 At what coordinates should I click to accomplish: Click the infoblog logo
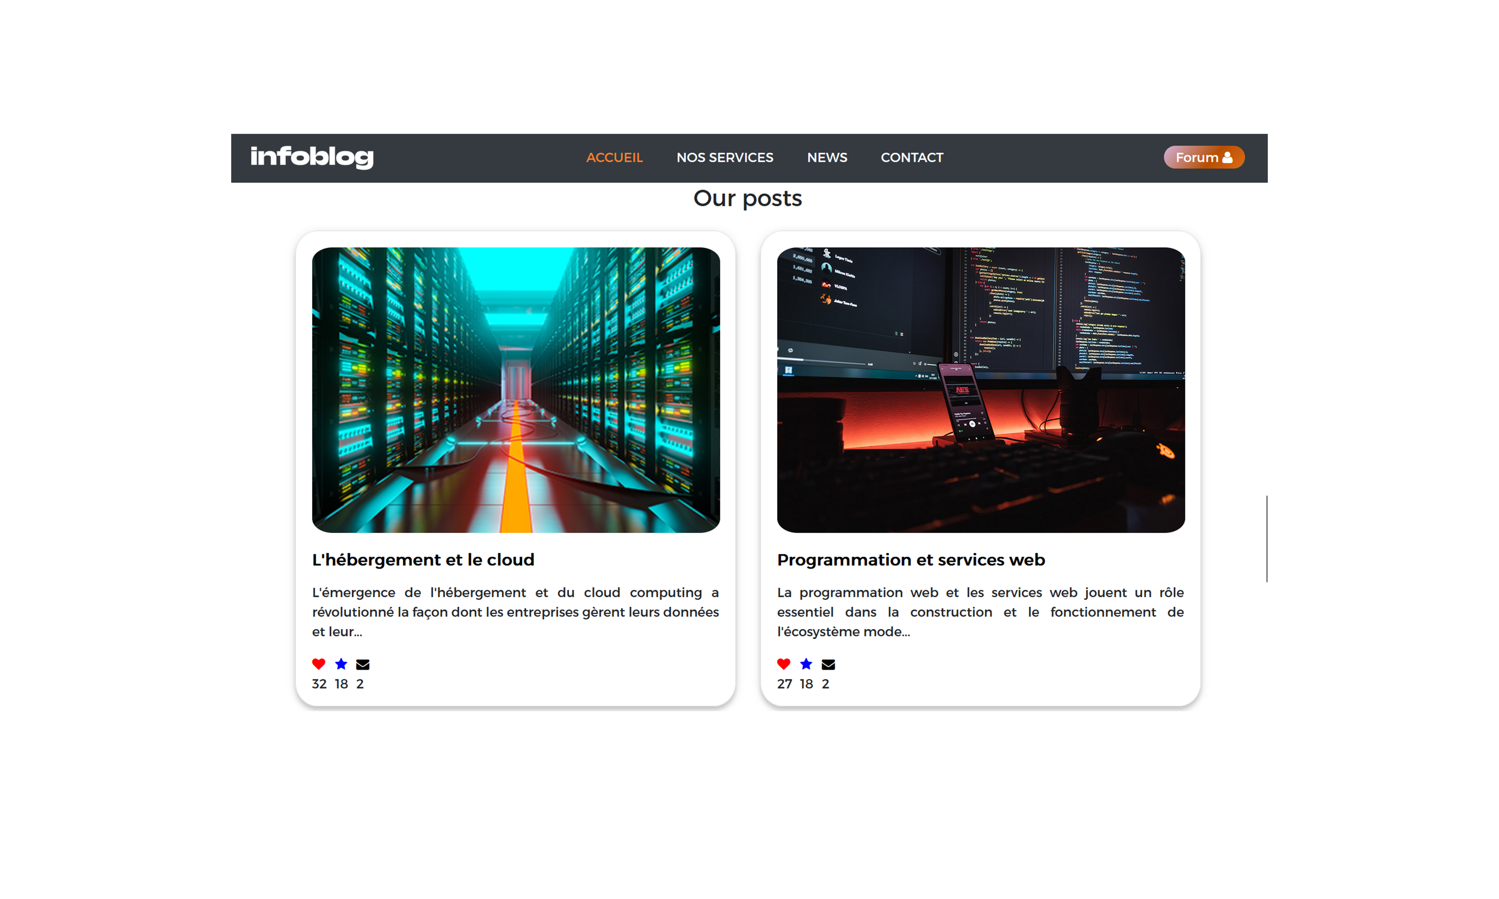pyautogui.click(x=312, y=157)
